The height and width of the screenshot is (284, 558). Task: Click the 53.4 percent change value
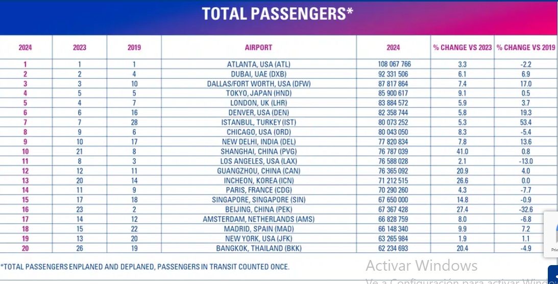(526, 123)
